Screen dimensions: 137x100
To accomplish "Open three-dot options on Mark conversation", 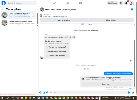I will pyautogui.click(x=31, y=15).
